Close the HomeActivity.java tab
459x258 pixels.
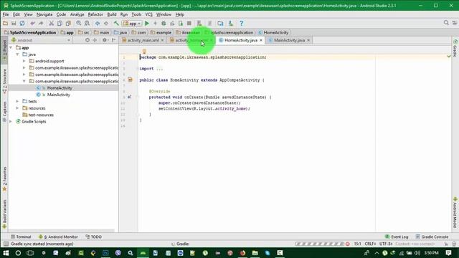tap(261, 40)
